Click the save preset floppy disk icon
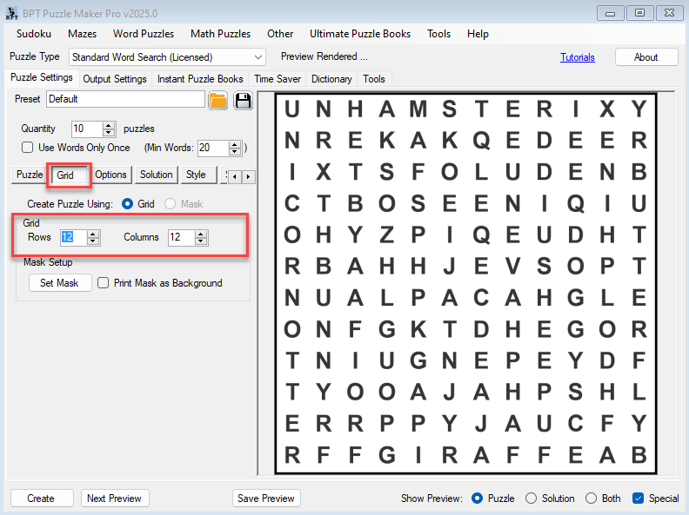689x515 pixels. [242, 100]
